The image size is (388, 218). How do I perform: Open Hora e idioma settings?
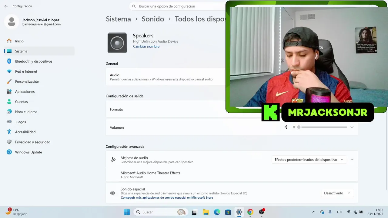[x=39, y=112]
